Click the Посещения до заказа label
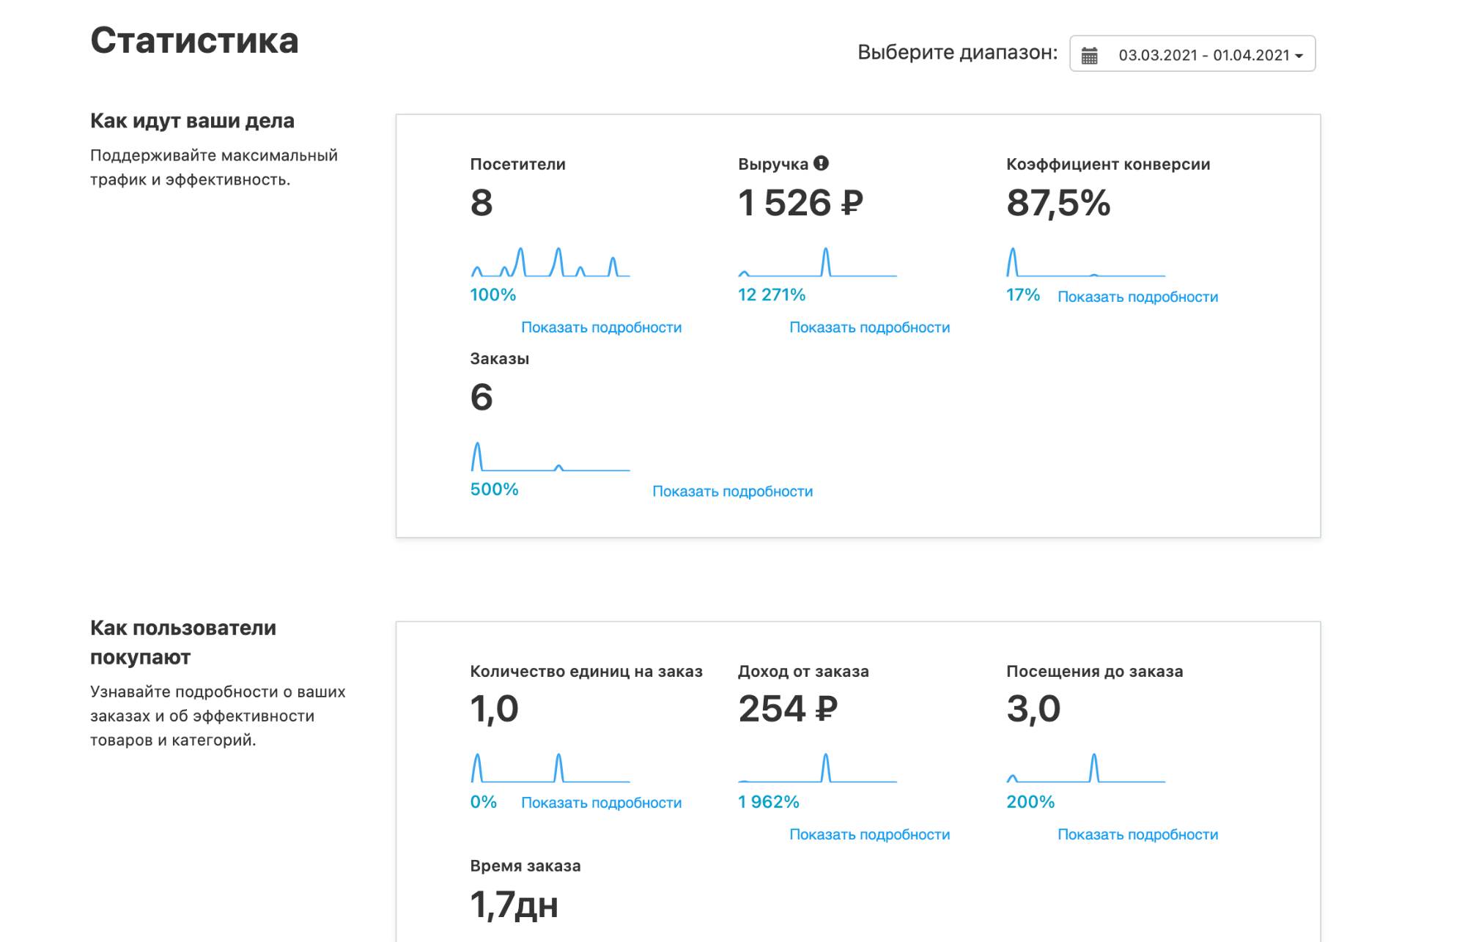Screen dimensions: 1465x942 1094,672
